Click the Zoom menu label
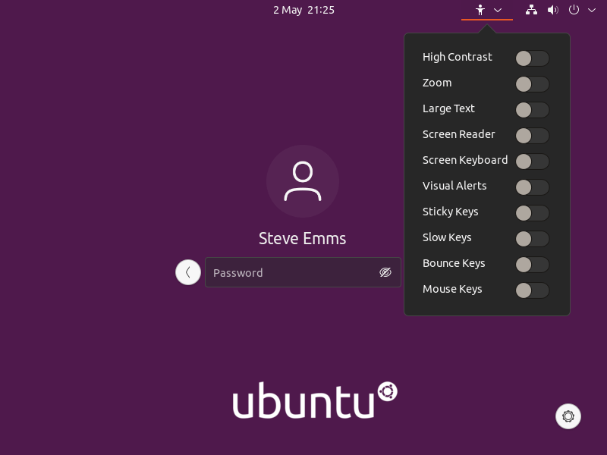This screenshot has height=455, width=607. 437,83
